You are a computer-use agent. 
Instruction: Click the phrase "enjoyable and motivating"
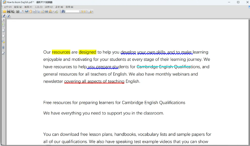(x=68, y=59)
